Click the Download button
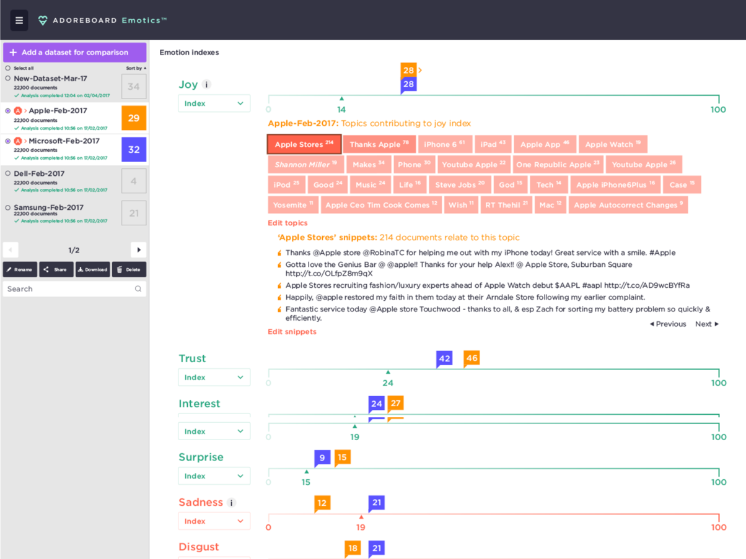This screenshot has height=559, width=746. coord(93,269)
